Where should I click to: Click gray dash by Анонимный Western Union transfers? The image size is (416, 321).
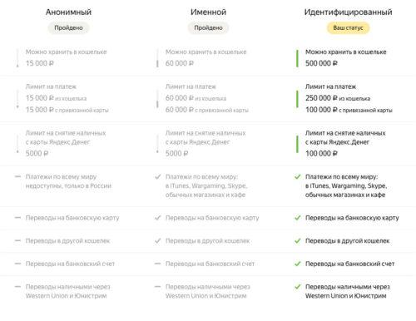coord(17,287)
